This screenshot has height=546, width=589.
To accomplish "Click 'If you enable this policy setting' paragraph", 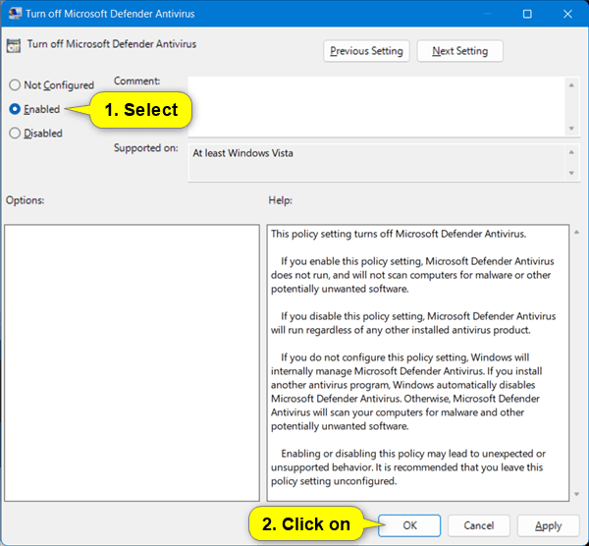I will coord(412,275).
